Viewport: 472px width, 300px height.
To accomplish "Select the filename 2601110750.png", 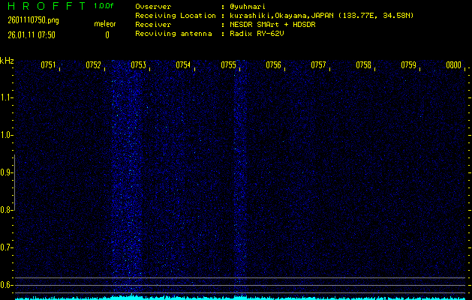I will tap(33, 20).
